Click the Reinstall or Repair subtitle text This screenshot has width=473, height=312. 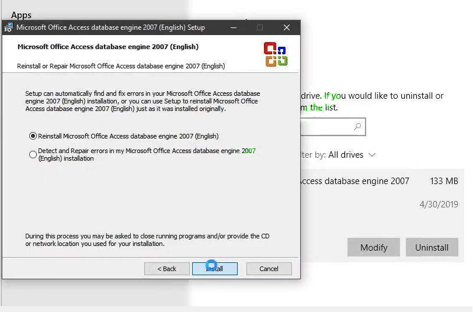(x=121, y=66)
